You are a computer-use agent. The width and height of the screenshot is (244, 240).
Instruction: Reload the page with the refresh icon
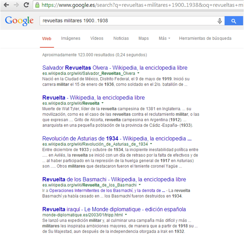point(26,5)
